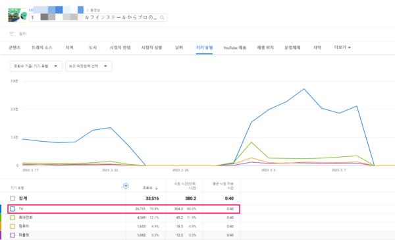Image resolution: width=395 pixels, height=240 pixels.
Task: Open the 동영상 breadcrumb link
Action: 95,10
